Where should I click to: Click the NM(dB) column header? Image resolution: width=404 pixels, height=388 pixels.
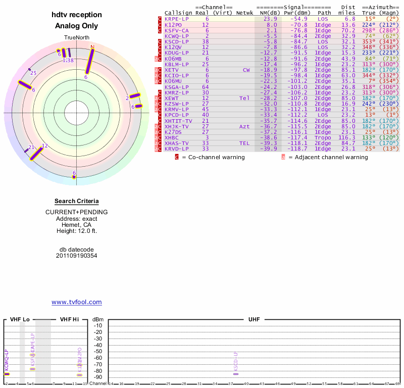267,13
